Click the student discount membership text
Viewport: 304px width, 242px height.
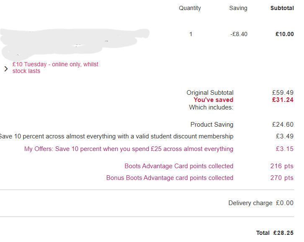(x=116, y=136)
